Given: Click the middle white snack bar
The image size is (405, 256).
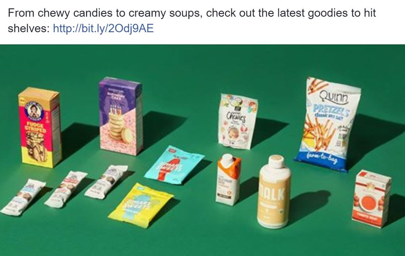Looking at the screenshot, I should (x=66, y=189).
